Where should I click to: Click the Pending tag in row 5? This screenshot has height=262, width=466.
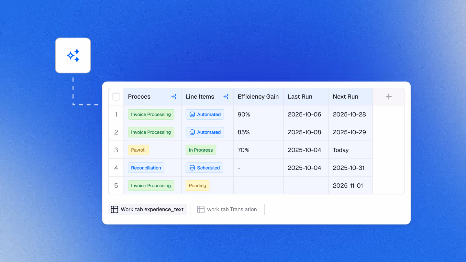point(197,185)
